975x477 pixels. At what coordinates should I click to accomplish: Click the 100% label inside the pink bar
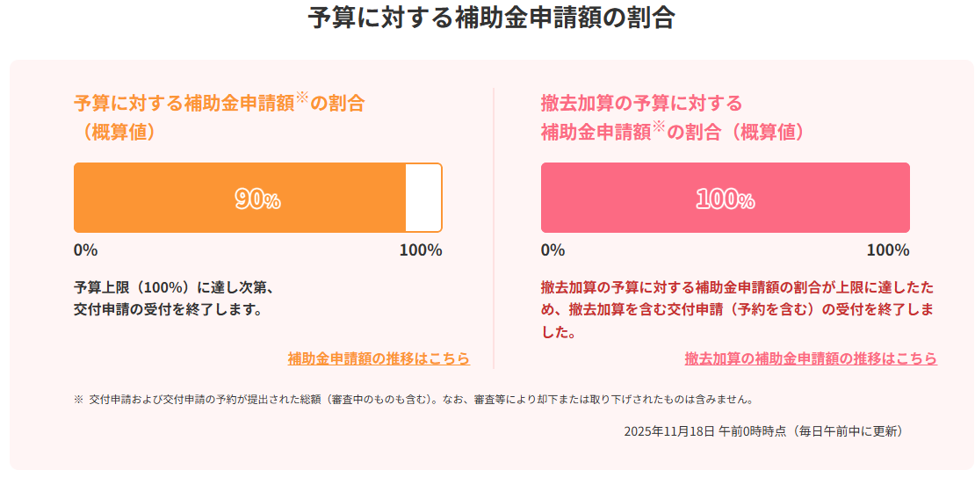725,199
